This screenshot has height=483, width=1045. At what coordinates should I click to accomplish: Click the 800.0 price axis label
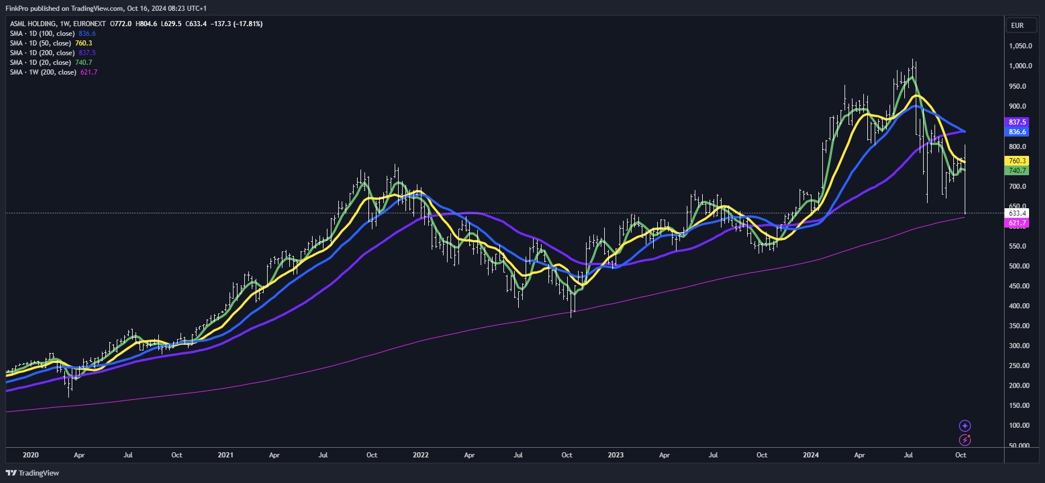coord(1017,147)
